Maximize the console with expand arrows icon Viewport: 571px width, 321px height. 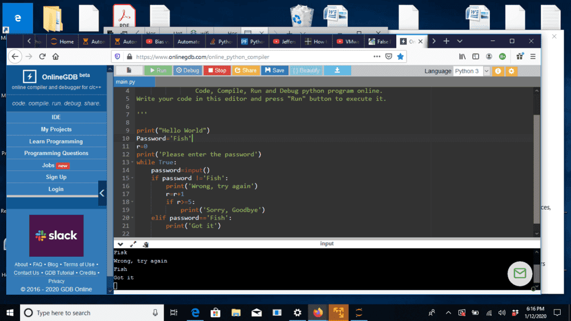(133, 244)
